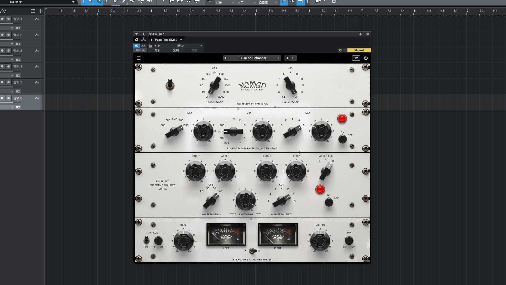
Task: Toggle the link switch on 音轨 5
Action: (x=18, y=91)
